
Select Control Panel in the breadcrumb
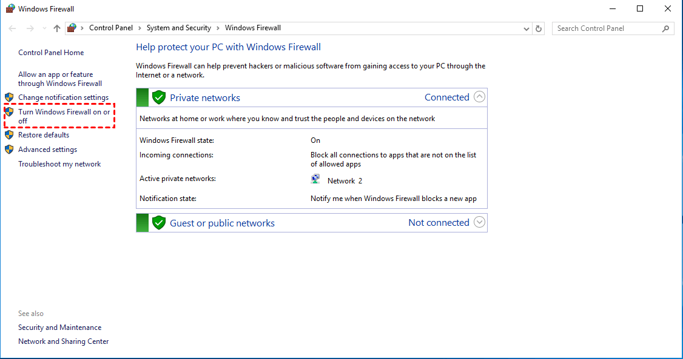[x=110, y=28]
